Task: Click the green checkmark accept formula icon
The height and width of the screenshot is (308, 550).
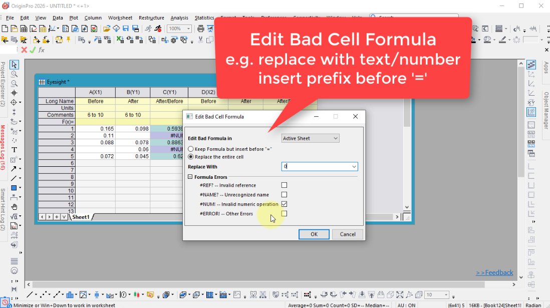Action: [33, 50]
